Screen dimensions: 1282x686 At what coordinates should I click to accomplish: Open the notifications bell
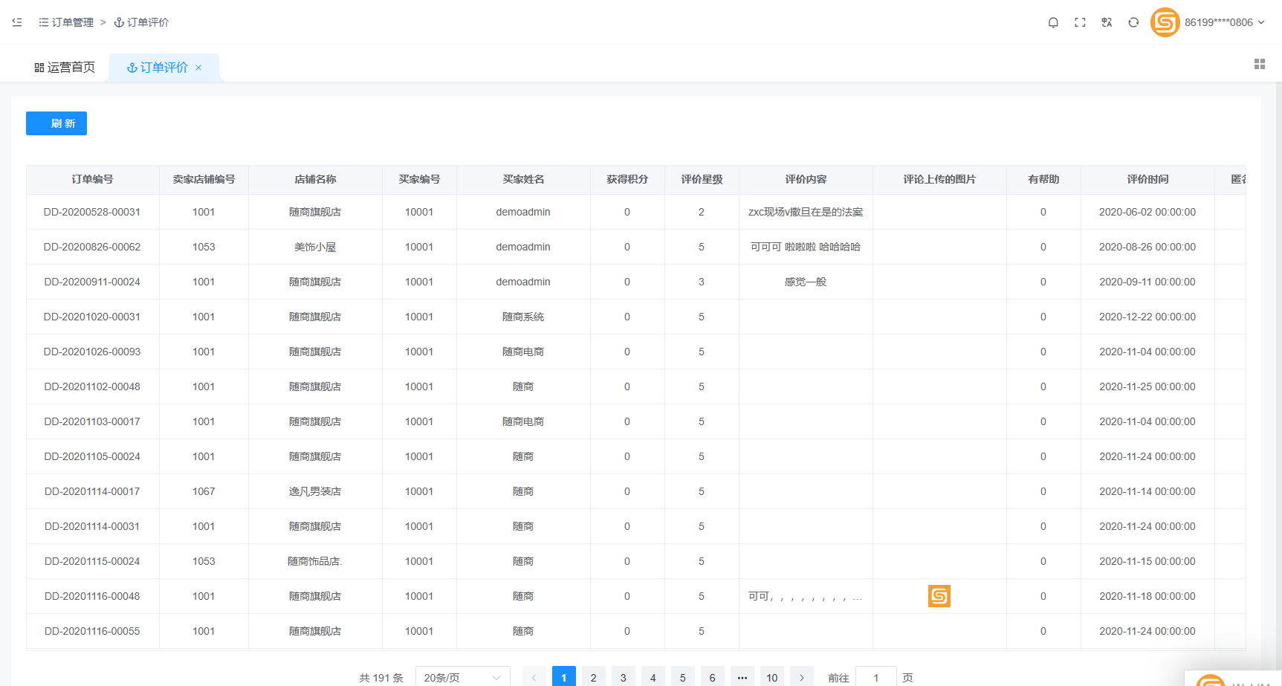(x=1053, y=22)
